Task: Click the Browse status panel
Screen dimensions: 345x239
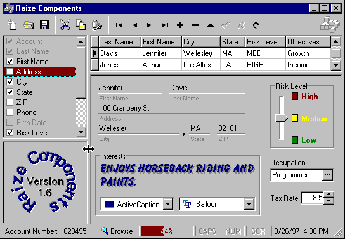Action: tap(118, 231)
